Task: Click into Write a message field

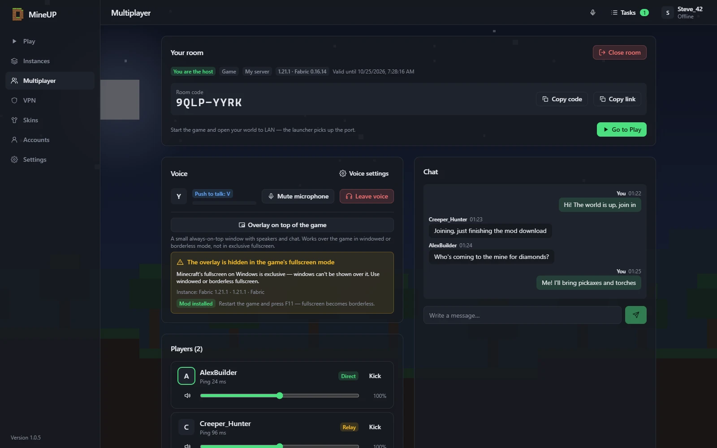Action: 523,315
